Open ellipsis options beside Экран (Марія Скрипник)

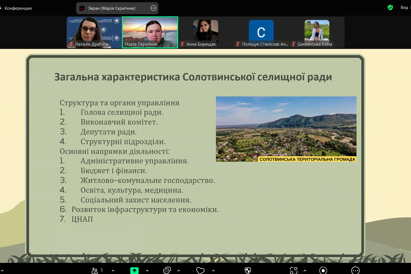[153, 8]
